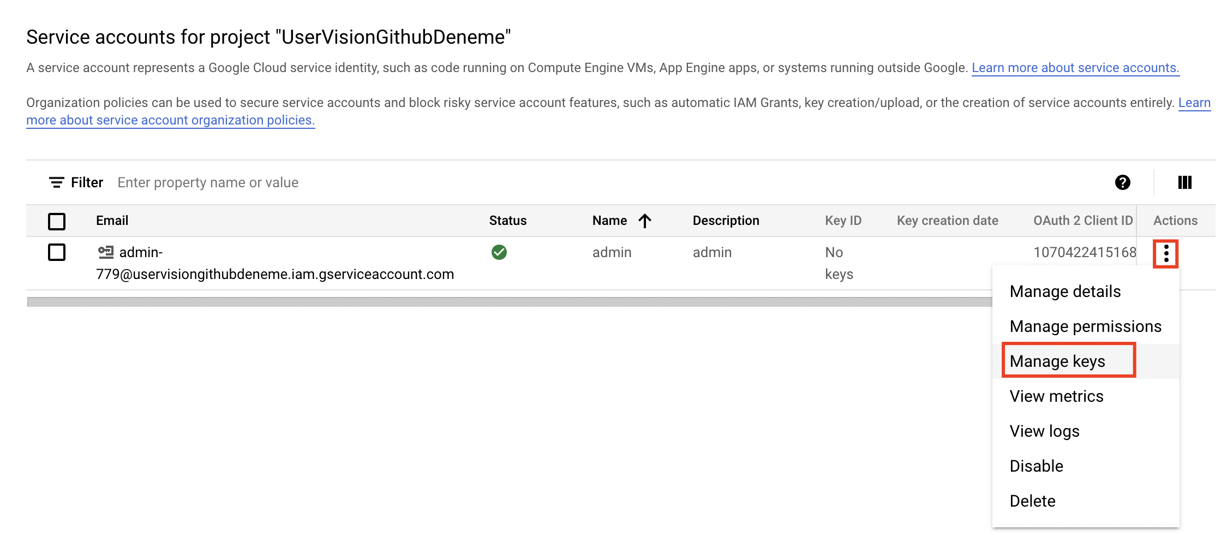Click View metrics in the actions menu
This screenshot has height=535, width=1221.
(x=1056, y=396)
